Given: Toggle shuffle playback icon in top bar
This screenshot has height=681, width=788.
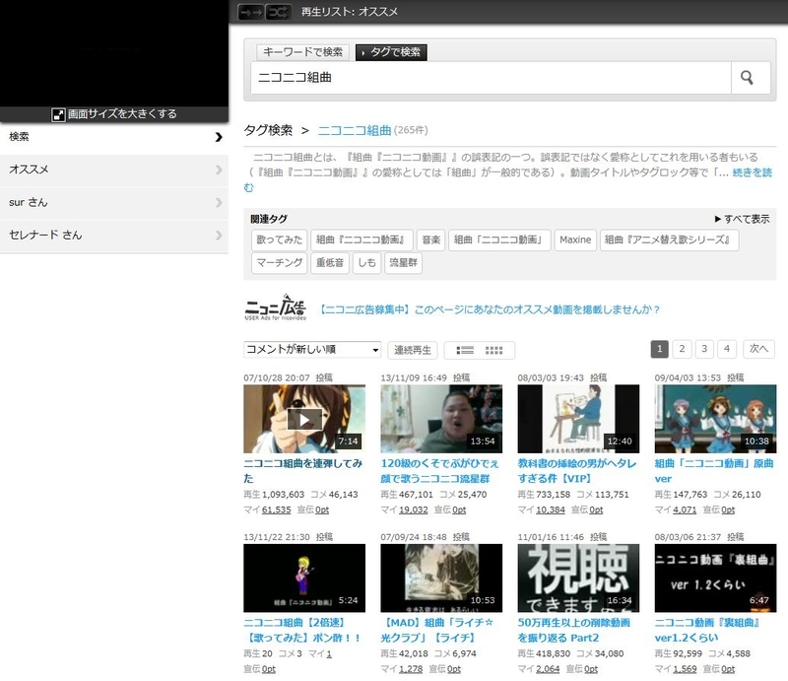Looking at the screenshot, I should (x=278, y=12).
